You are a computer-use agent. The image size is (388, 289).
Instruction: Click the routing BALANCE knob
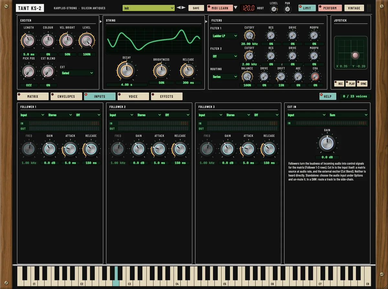click(247, 77)
